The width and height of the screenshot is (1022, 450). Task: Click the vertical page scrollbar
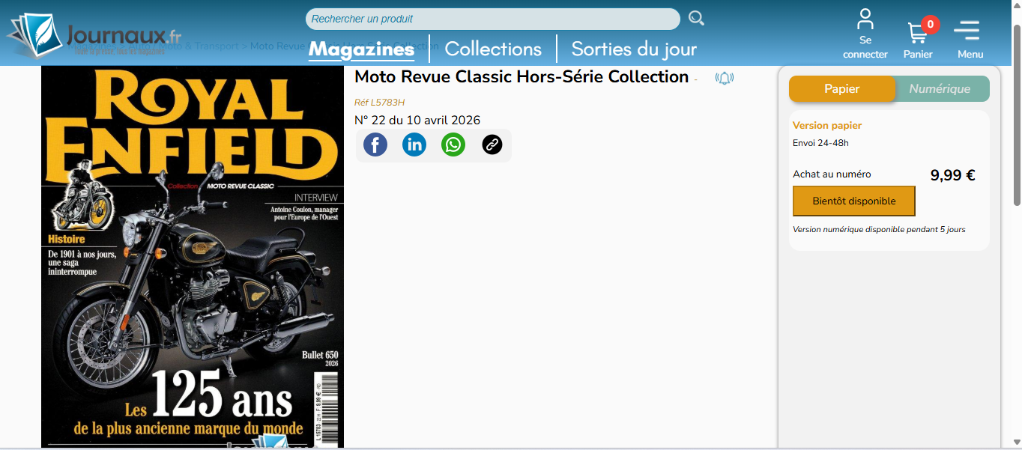click(1017, 112)
